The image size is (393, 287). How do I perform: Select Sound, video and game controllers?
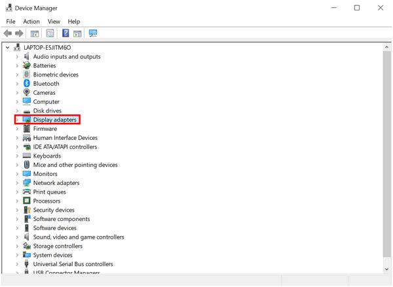point(79,237)
